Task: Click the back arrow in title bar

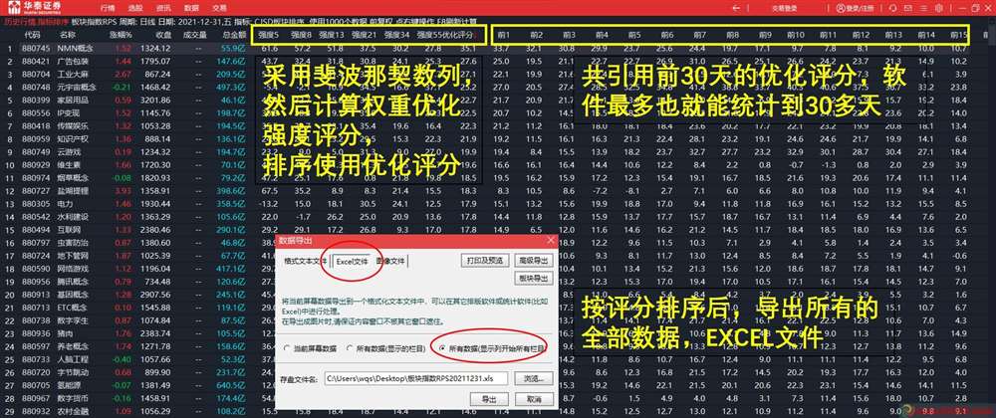Action: pyautogui.click(x=736, y=8)
